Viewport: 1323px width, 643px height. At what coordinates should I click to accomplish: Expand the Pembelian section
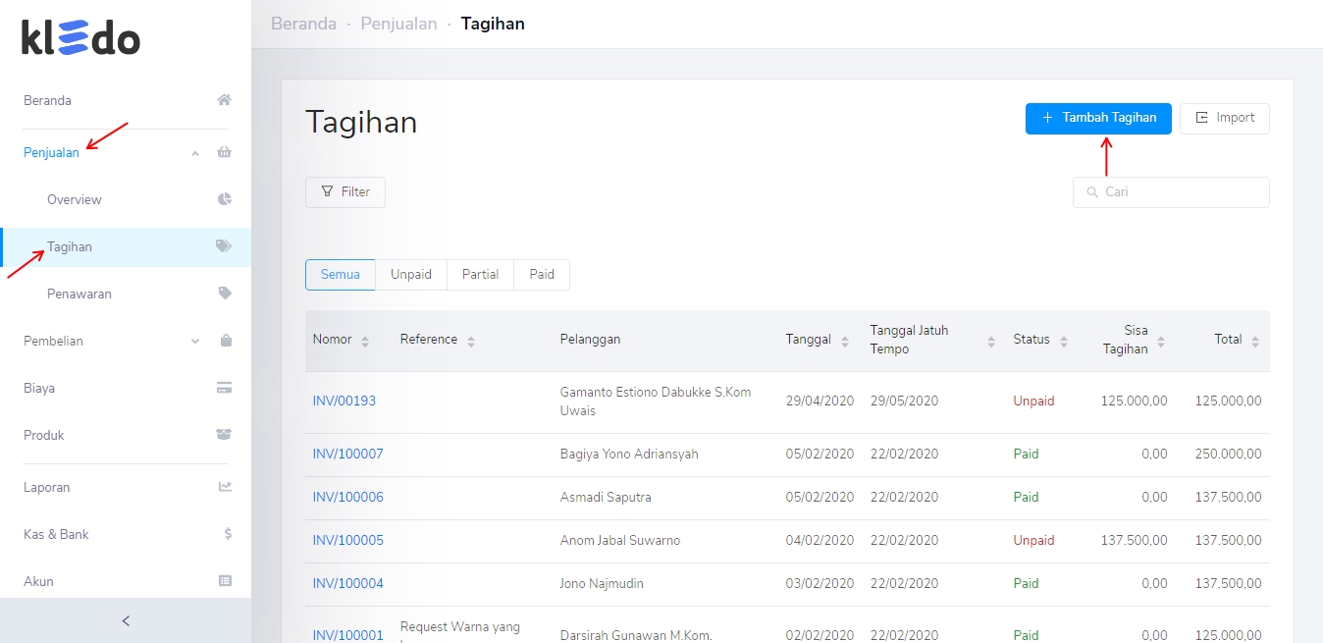click(193, 341)
